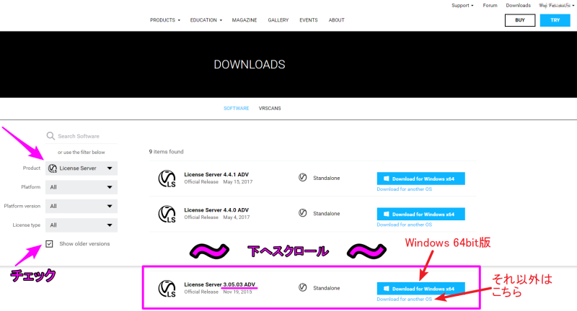Image resolution: width=577 pixels, height=311 pixels.
Task: Click License Server 4.4.0 ADV title
Action: (x=216, y=210)
